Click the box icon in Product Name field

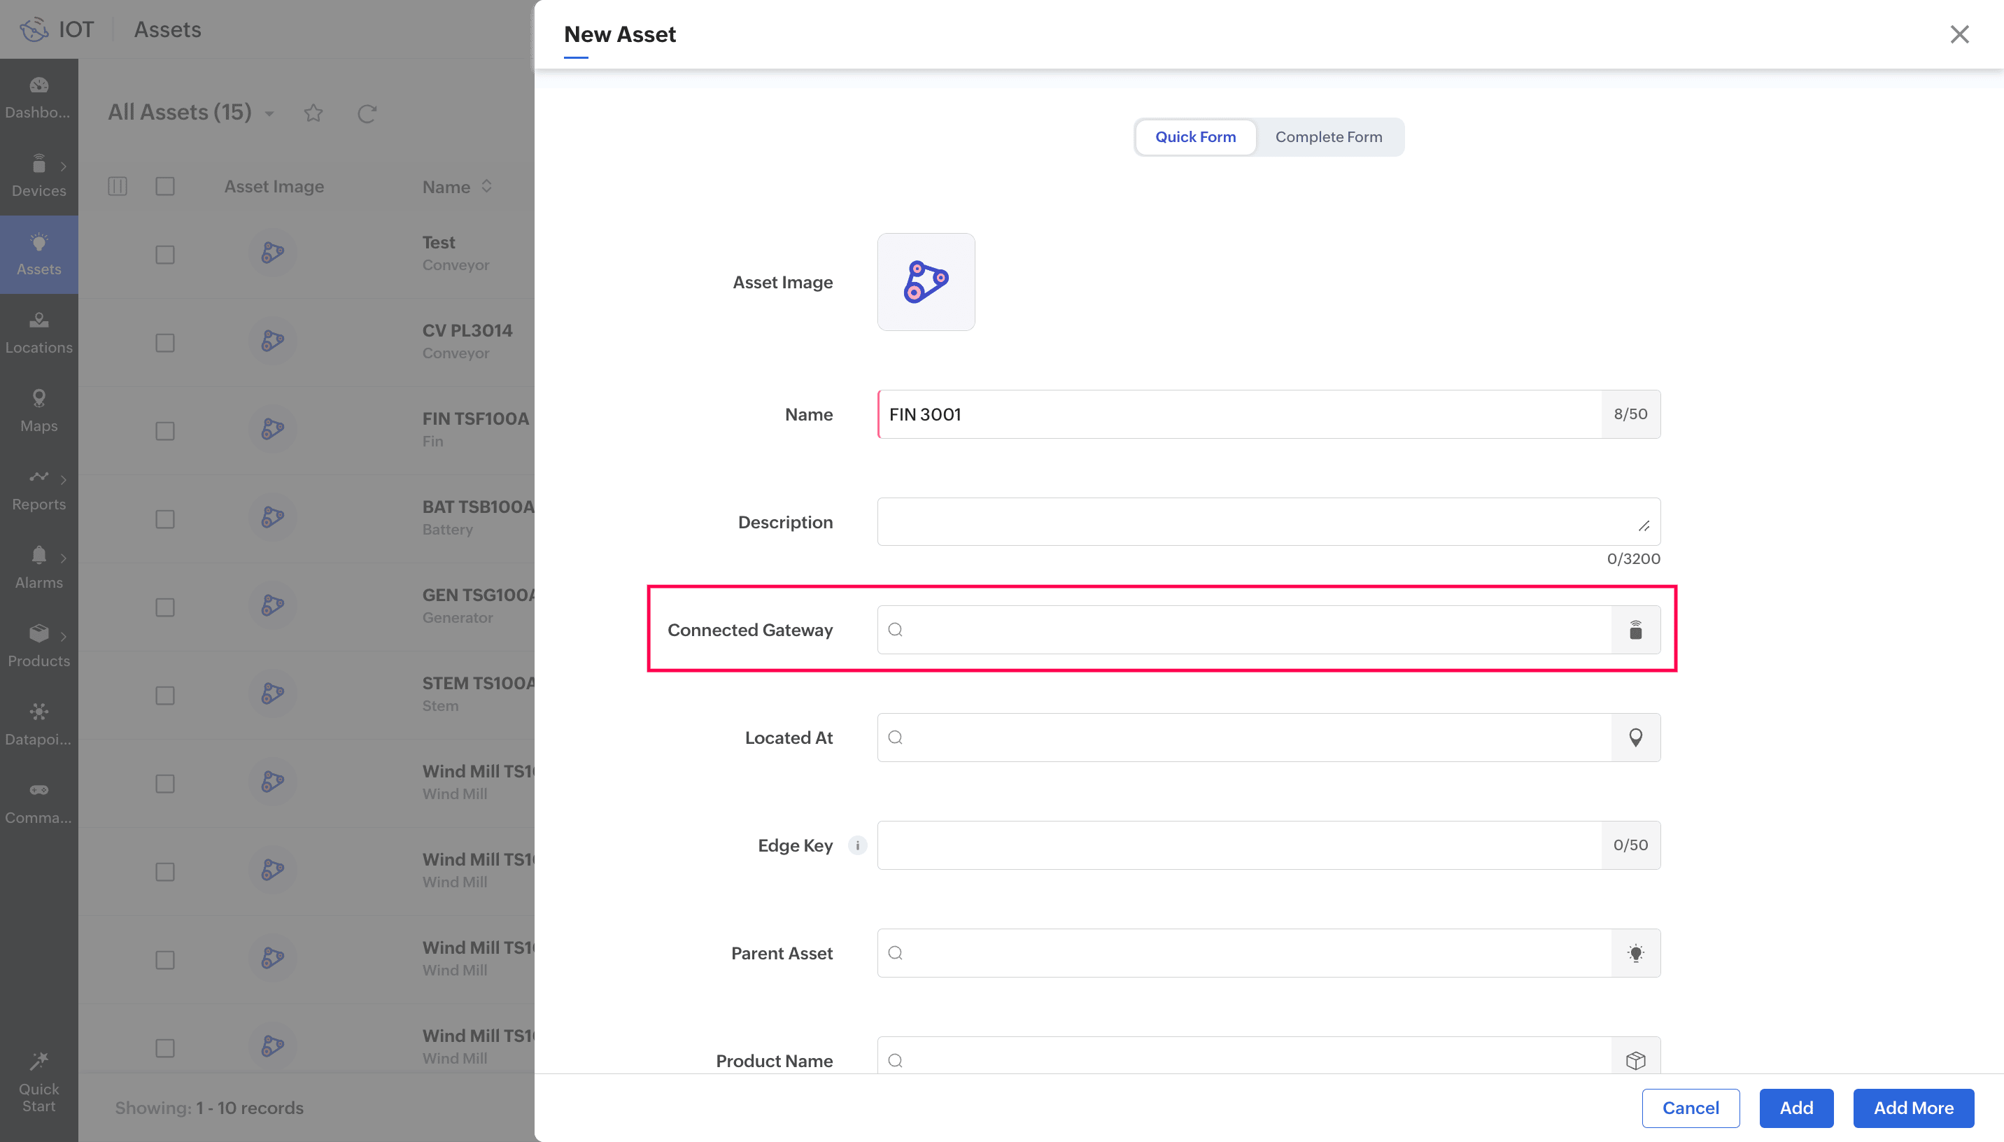click(1635, 1060)
